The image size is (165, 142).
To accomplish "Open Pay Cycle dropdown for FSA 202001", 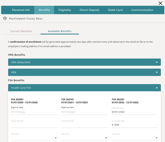I will [x=34, y=138].
